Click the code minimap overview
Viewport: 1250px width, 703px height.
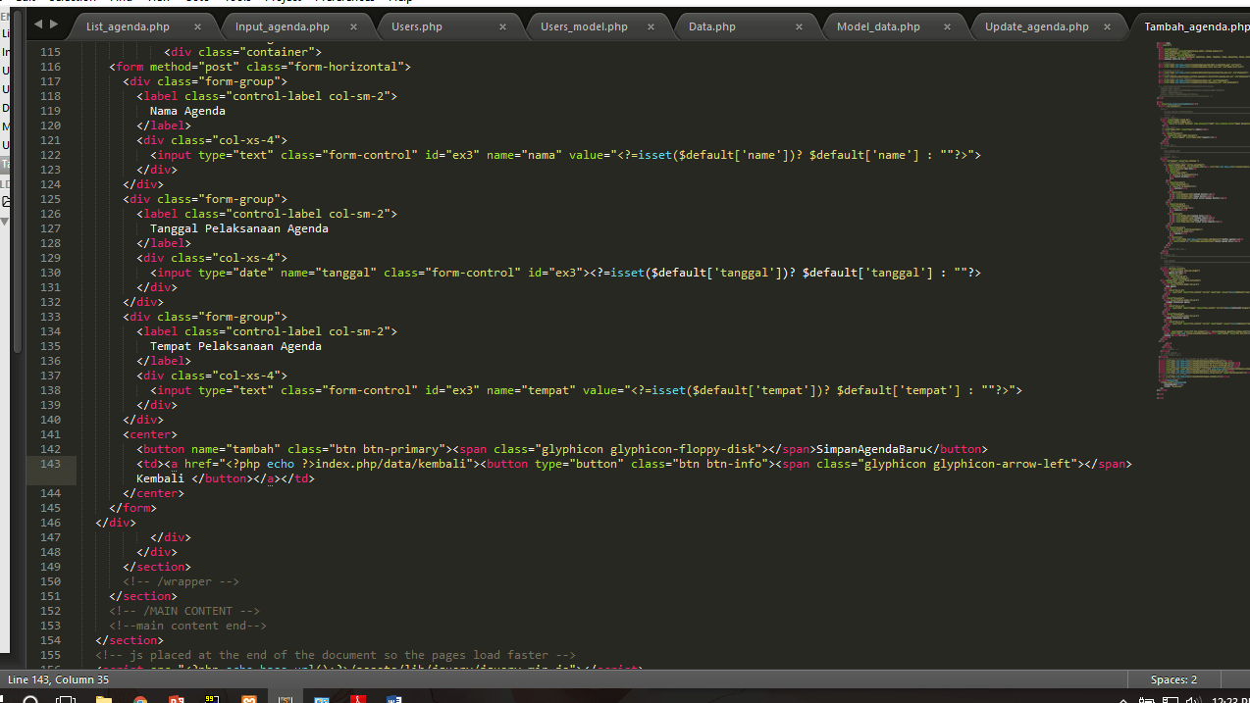1202,221
